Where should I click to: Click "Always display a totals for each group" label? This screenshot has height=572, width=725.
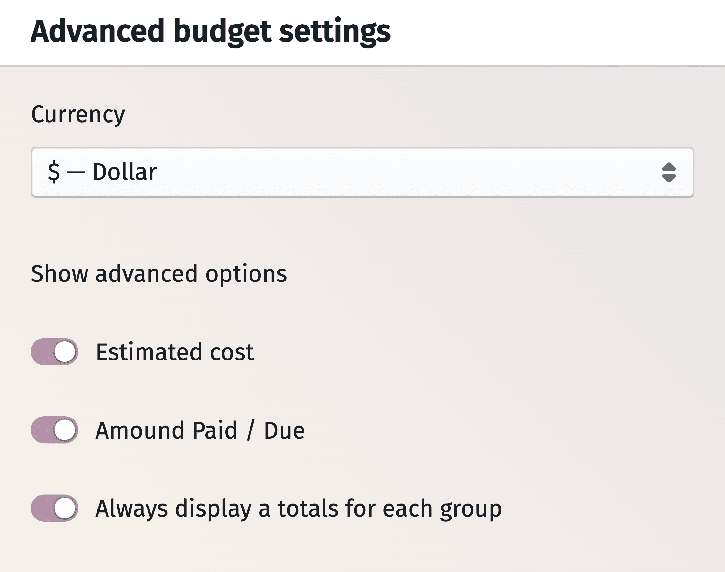(x=298, y=508)
